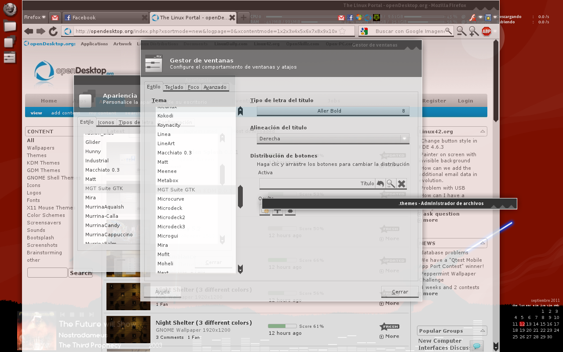The image size is (563, 352).
Task: Click Cerrar button in Gestor de ventanas
Action: point(400,292)
